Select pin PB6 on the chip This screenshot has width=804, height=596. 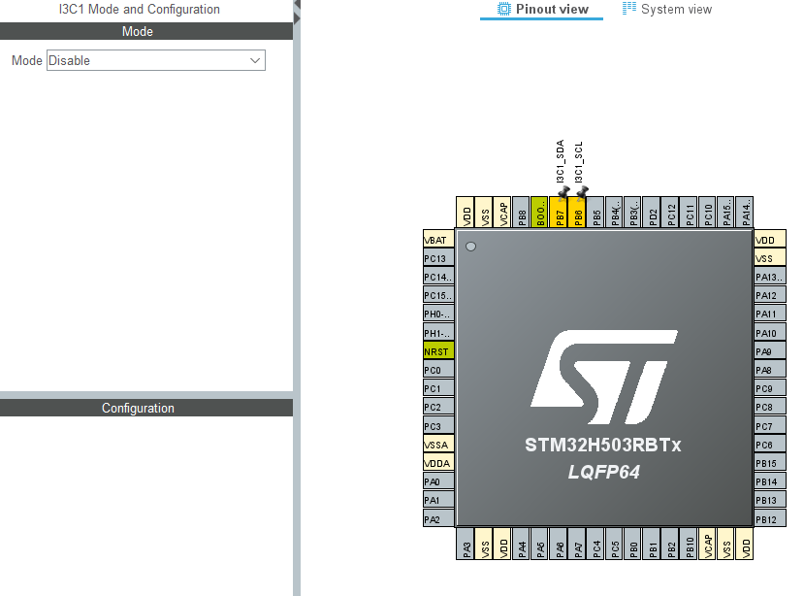coord(577,212)
